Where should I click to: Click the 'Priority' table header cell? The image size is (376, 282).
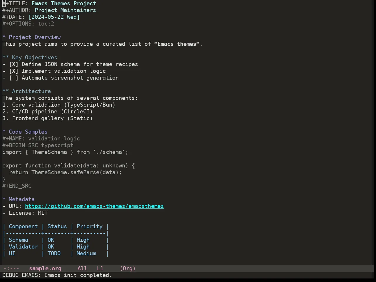pyautogui.click(x=90, y=226)
